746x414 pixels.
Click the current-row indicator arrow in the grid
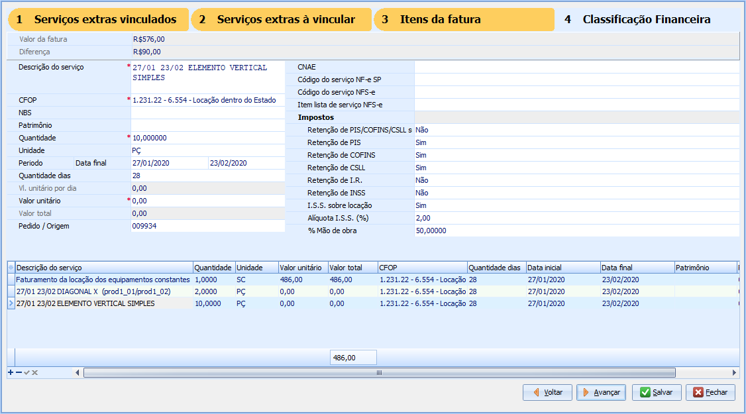pos(11,303)
